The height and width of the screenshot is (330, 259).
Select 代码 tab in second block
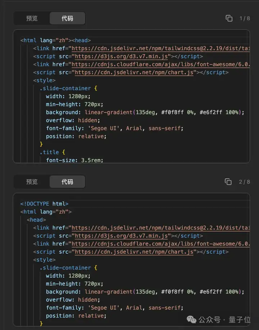(67, 182)
